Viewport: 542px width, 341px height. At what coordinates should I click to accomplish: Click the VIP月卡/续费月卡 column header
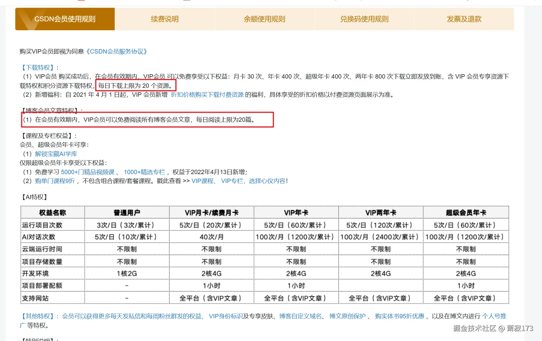click(x=212, y=213)
